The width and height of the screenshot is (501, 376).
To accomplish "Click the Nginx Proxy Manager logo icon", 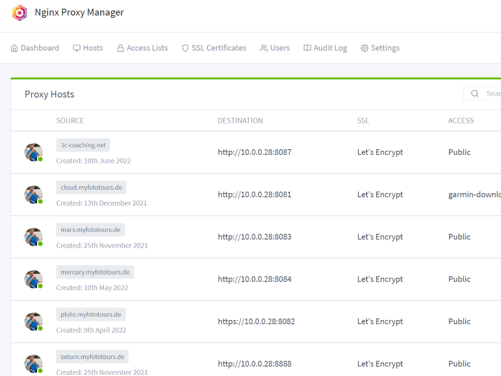I will pos(19,13).
